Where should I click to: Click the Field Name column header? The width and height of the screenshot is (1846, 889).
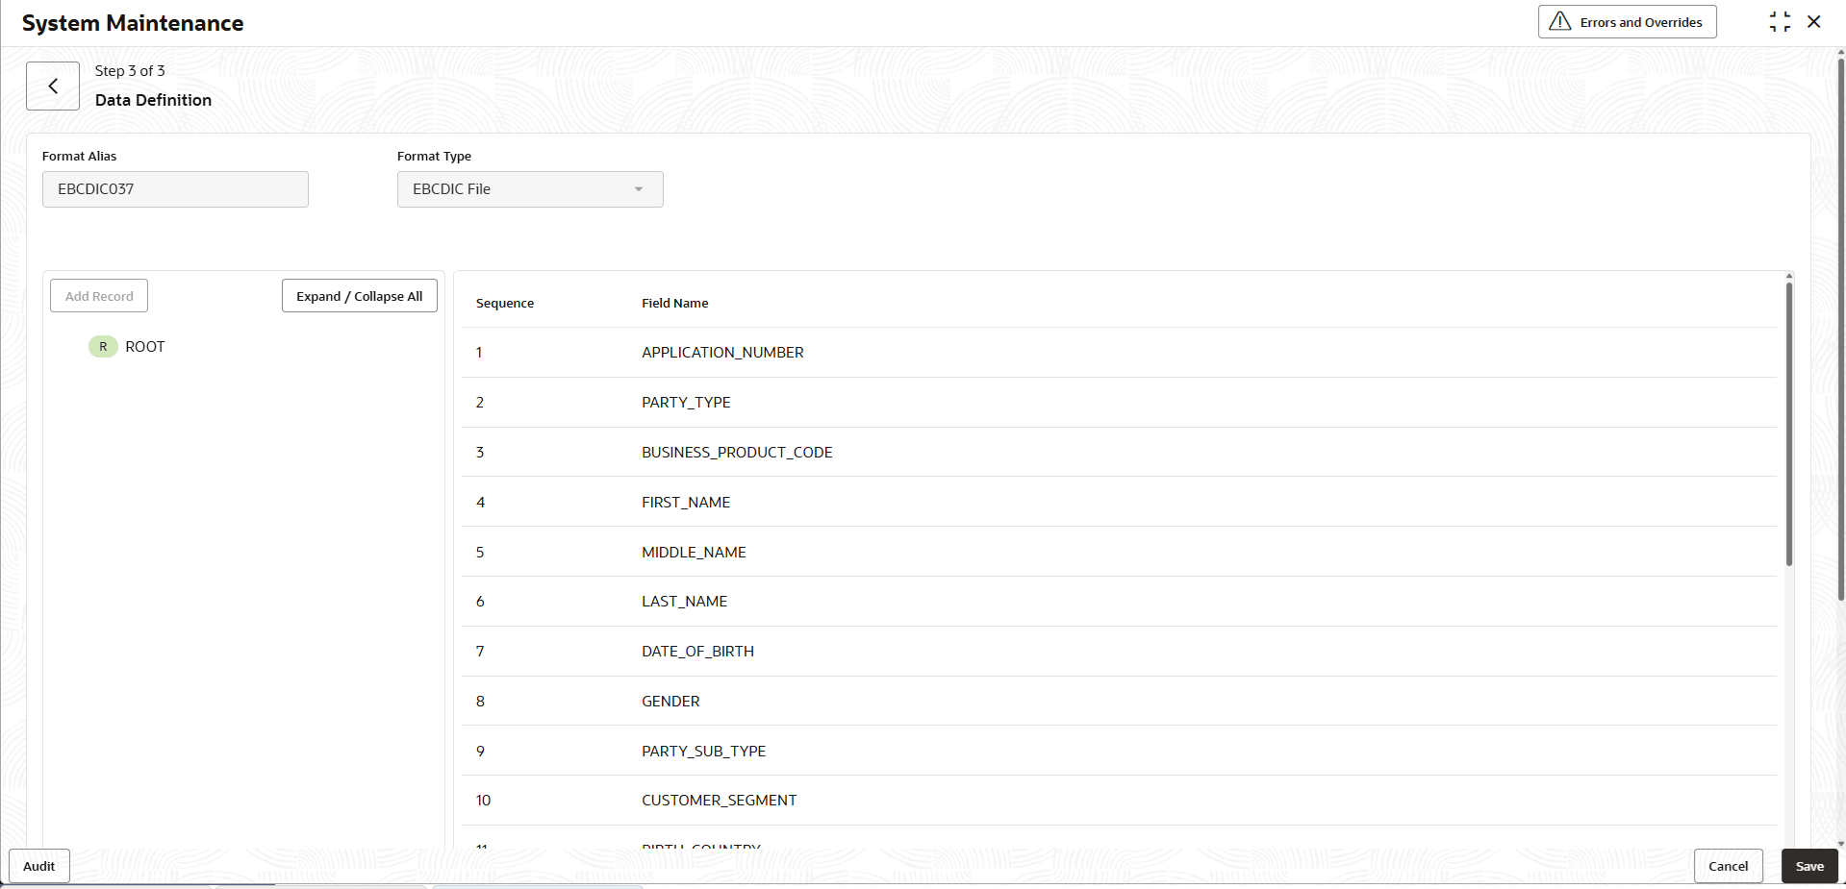point(675,304)
